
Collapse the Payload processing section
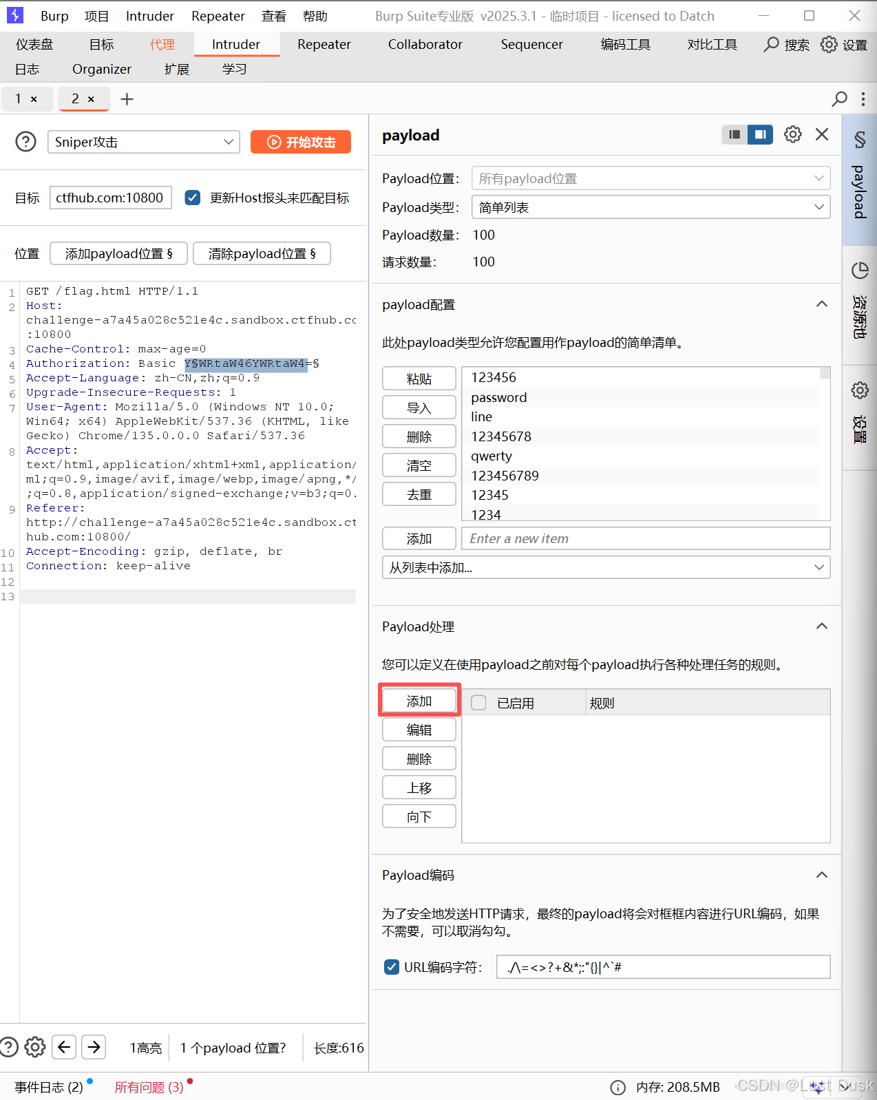822,626
